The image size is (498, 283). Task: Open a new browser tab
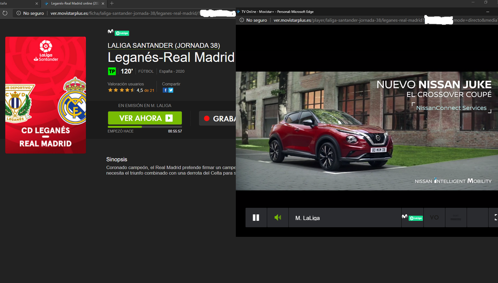pyautogui.click(x=112, y=3)
